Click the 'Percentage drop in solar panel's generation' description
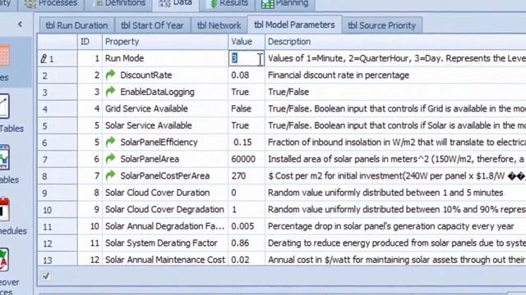The height and width of the screenshot is (295, 526). click(x=391, y=226)
